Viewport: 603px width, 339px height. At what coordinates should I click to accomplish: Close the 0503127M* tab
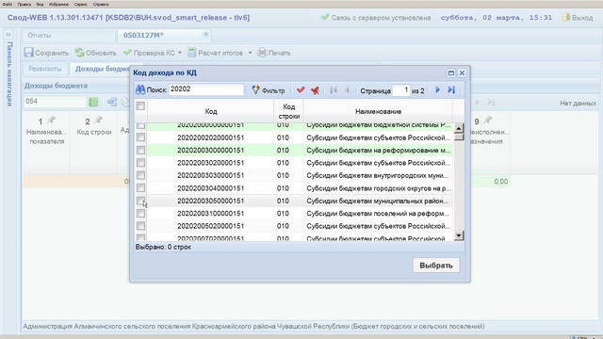click(x=205, y=34)
